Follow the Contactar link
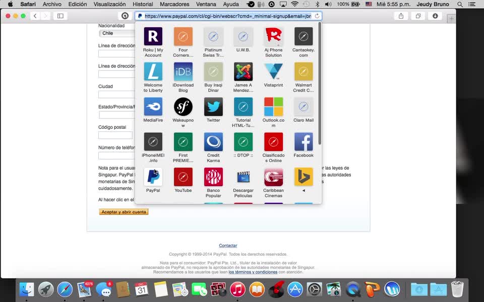This screenshot has height=302, width=484. (228, 246)
